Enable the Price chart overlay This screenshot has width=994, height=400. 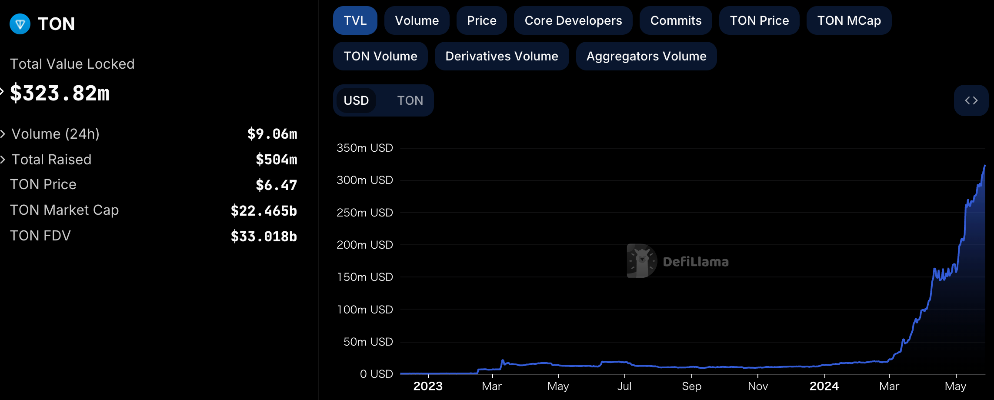coord(481,20)
